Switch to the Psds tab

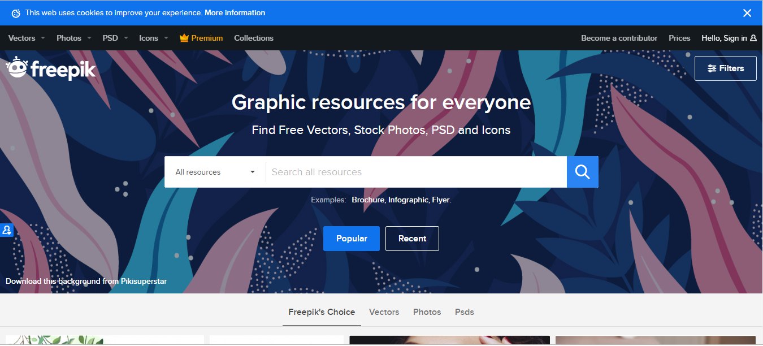pos(465,312)
